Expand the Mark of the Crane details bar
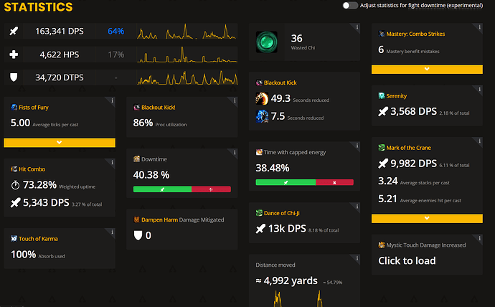Viewport: 495px width, 307px height. pyautogui.click(x=427, y=218)
